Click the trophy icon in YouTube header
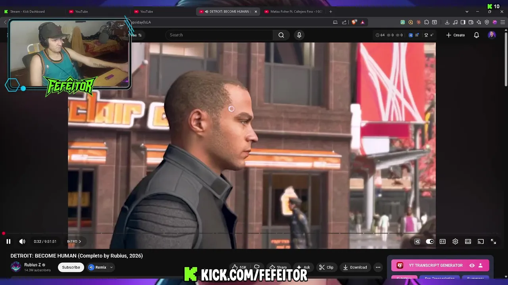The image size is (508, 285). (x=426, y=35)
